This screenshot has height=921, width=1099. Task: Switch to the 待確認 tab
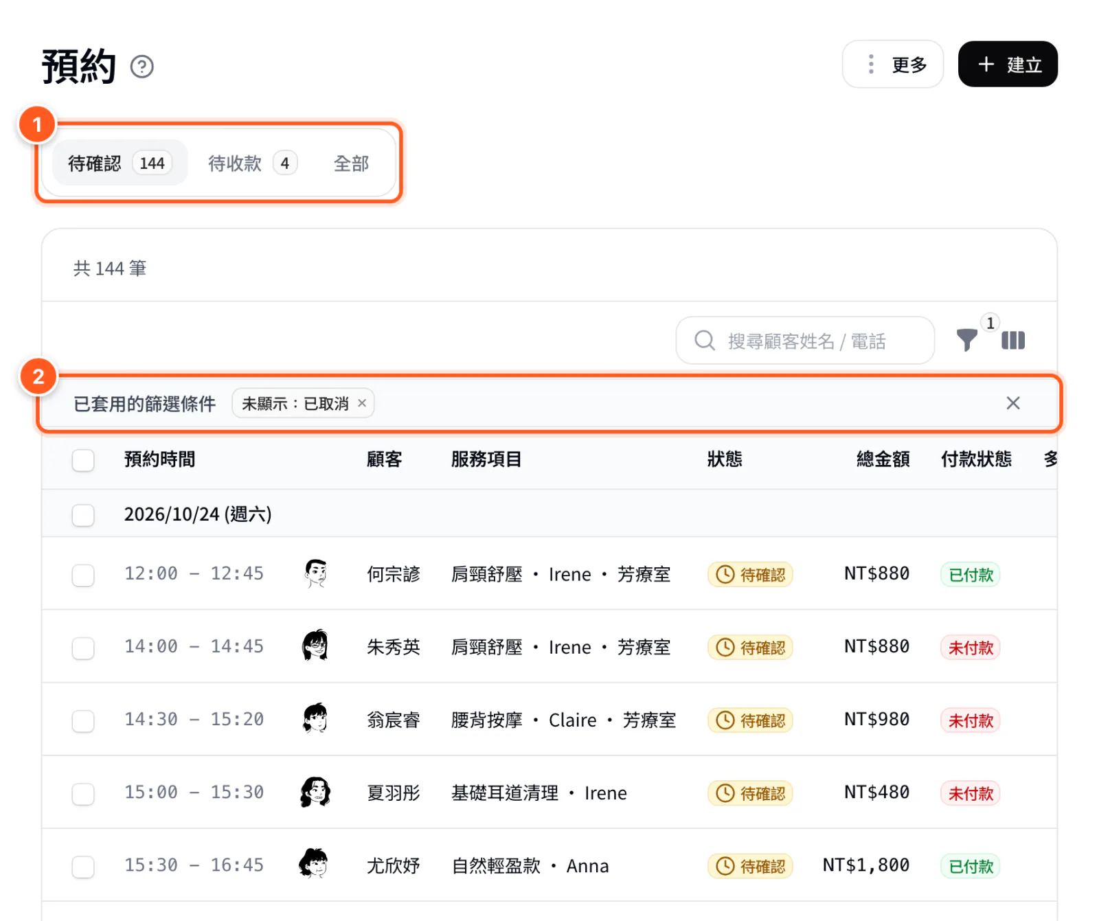click(120, 163)
